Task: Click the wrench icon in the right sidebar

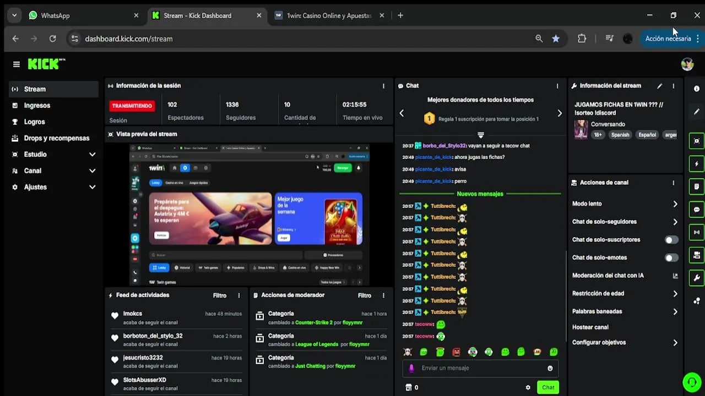Action: pos(697,278)
